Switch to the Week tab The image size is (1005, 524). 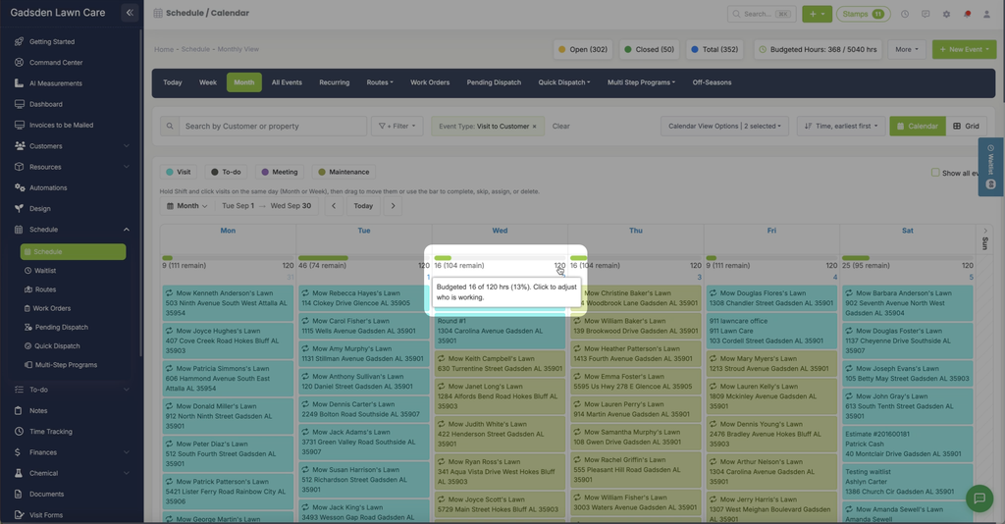(x=208, y=82)
